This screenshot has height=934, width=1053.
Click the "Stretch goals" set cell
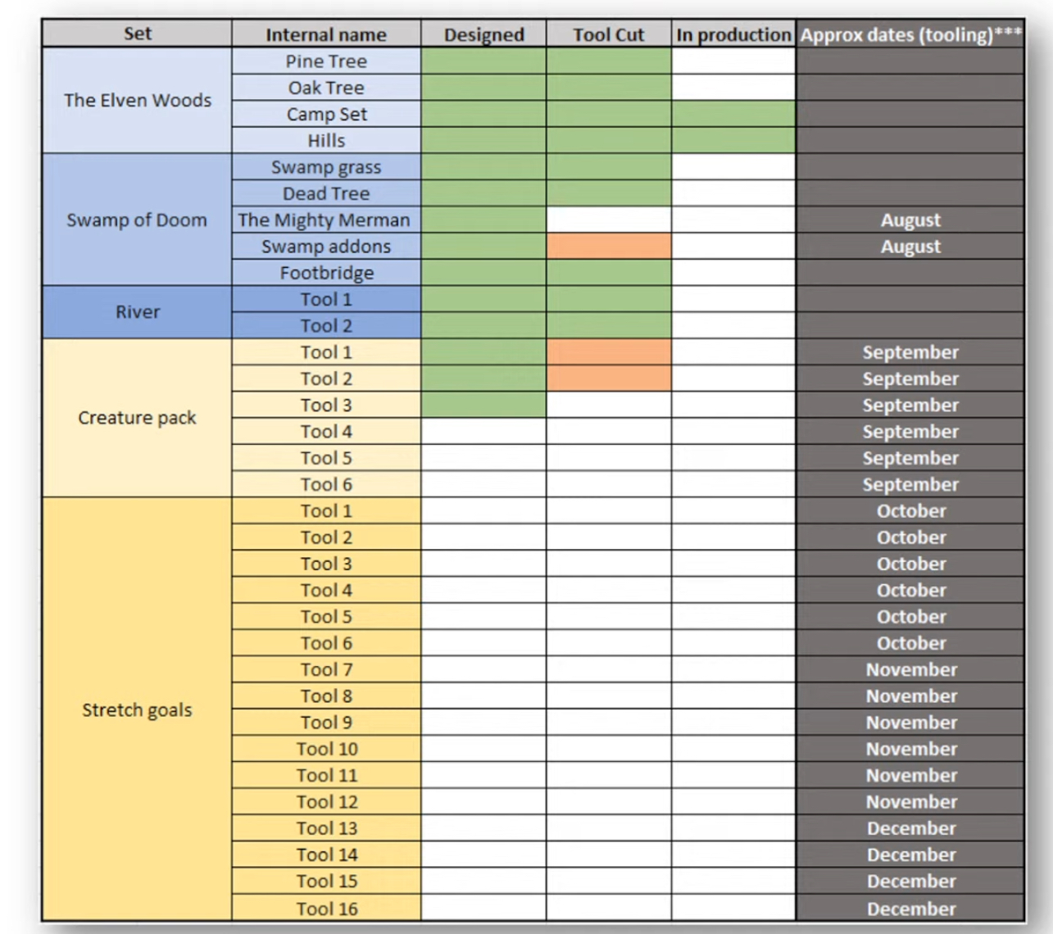click(137, 710)
